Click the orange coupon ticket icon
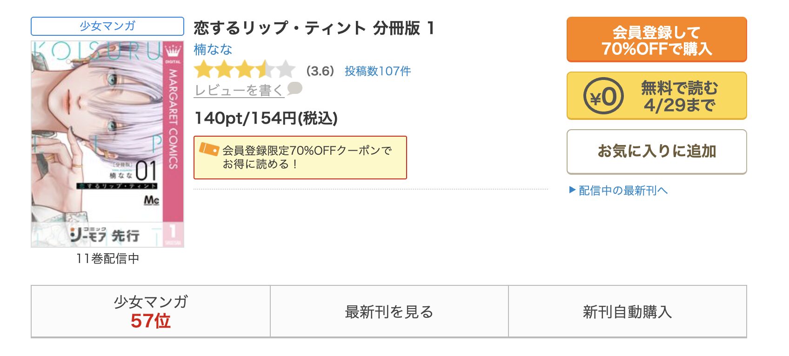The height and width of the screenshot is (356, 789). [209, 149]
